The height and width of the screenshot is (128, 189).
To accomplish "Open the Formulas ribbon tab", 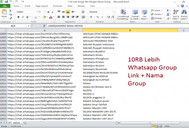I will pyautogui.click(x=57, y=6).
